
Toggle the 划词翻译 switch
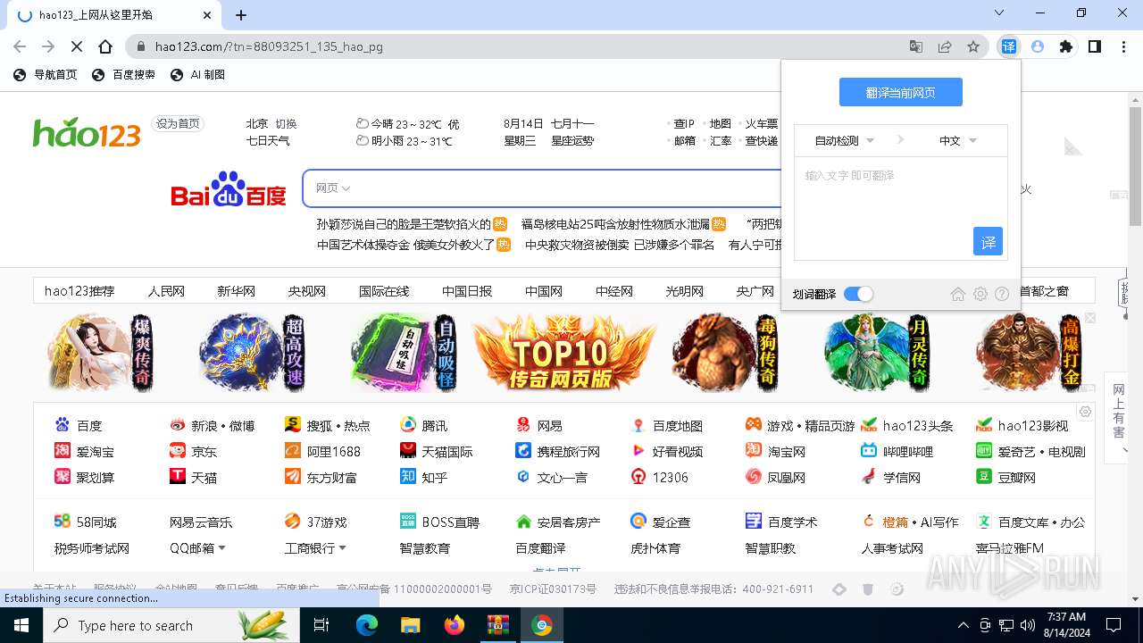858,294
